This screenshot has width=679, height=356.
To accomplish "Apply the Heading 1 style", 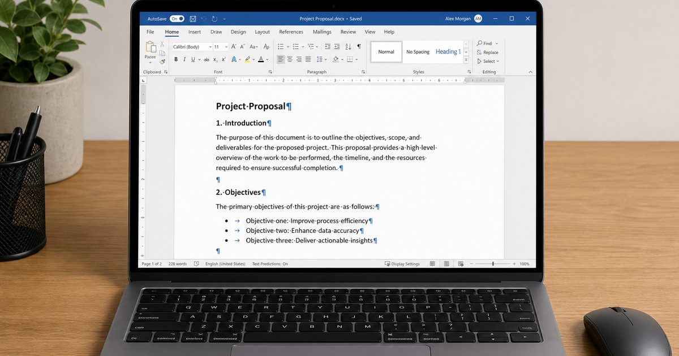I will click(x=448, y=52).
